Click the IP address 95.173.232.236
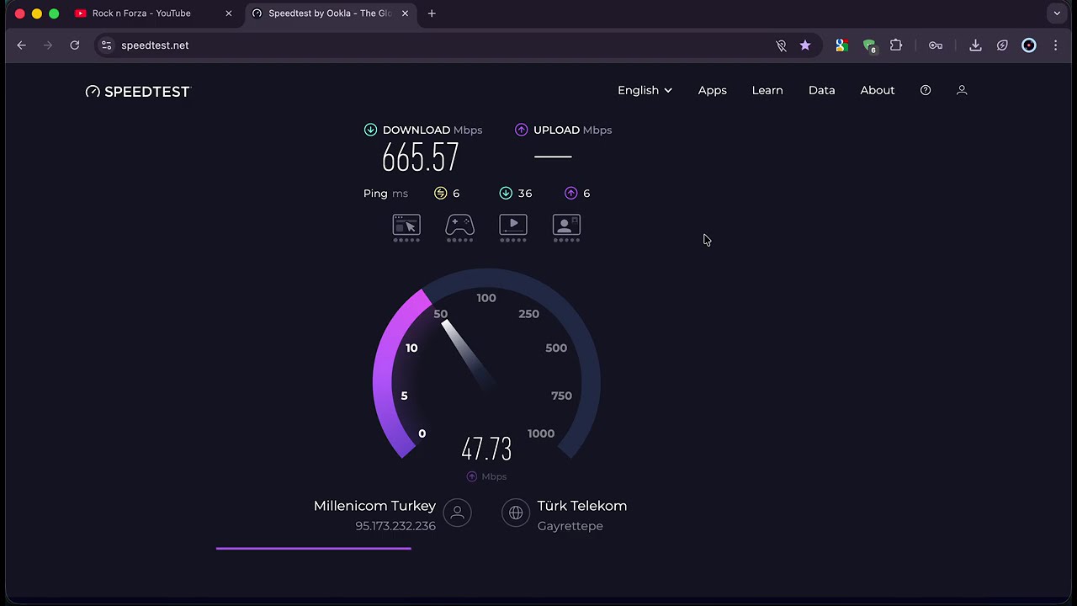This screenshot has height=606, width=1077. 395,526
